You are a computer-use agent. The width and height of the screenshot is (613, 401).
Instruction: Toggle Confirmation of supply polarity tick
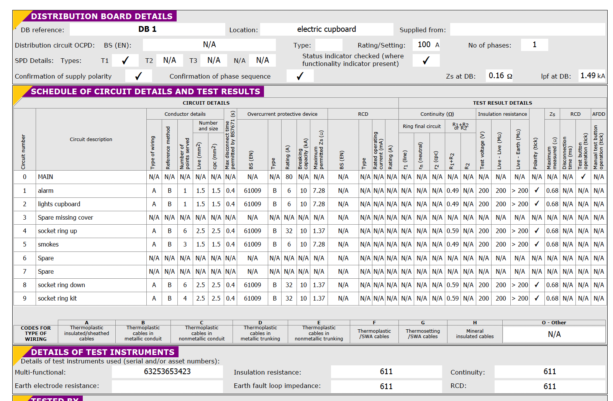(x=138, y=76)
